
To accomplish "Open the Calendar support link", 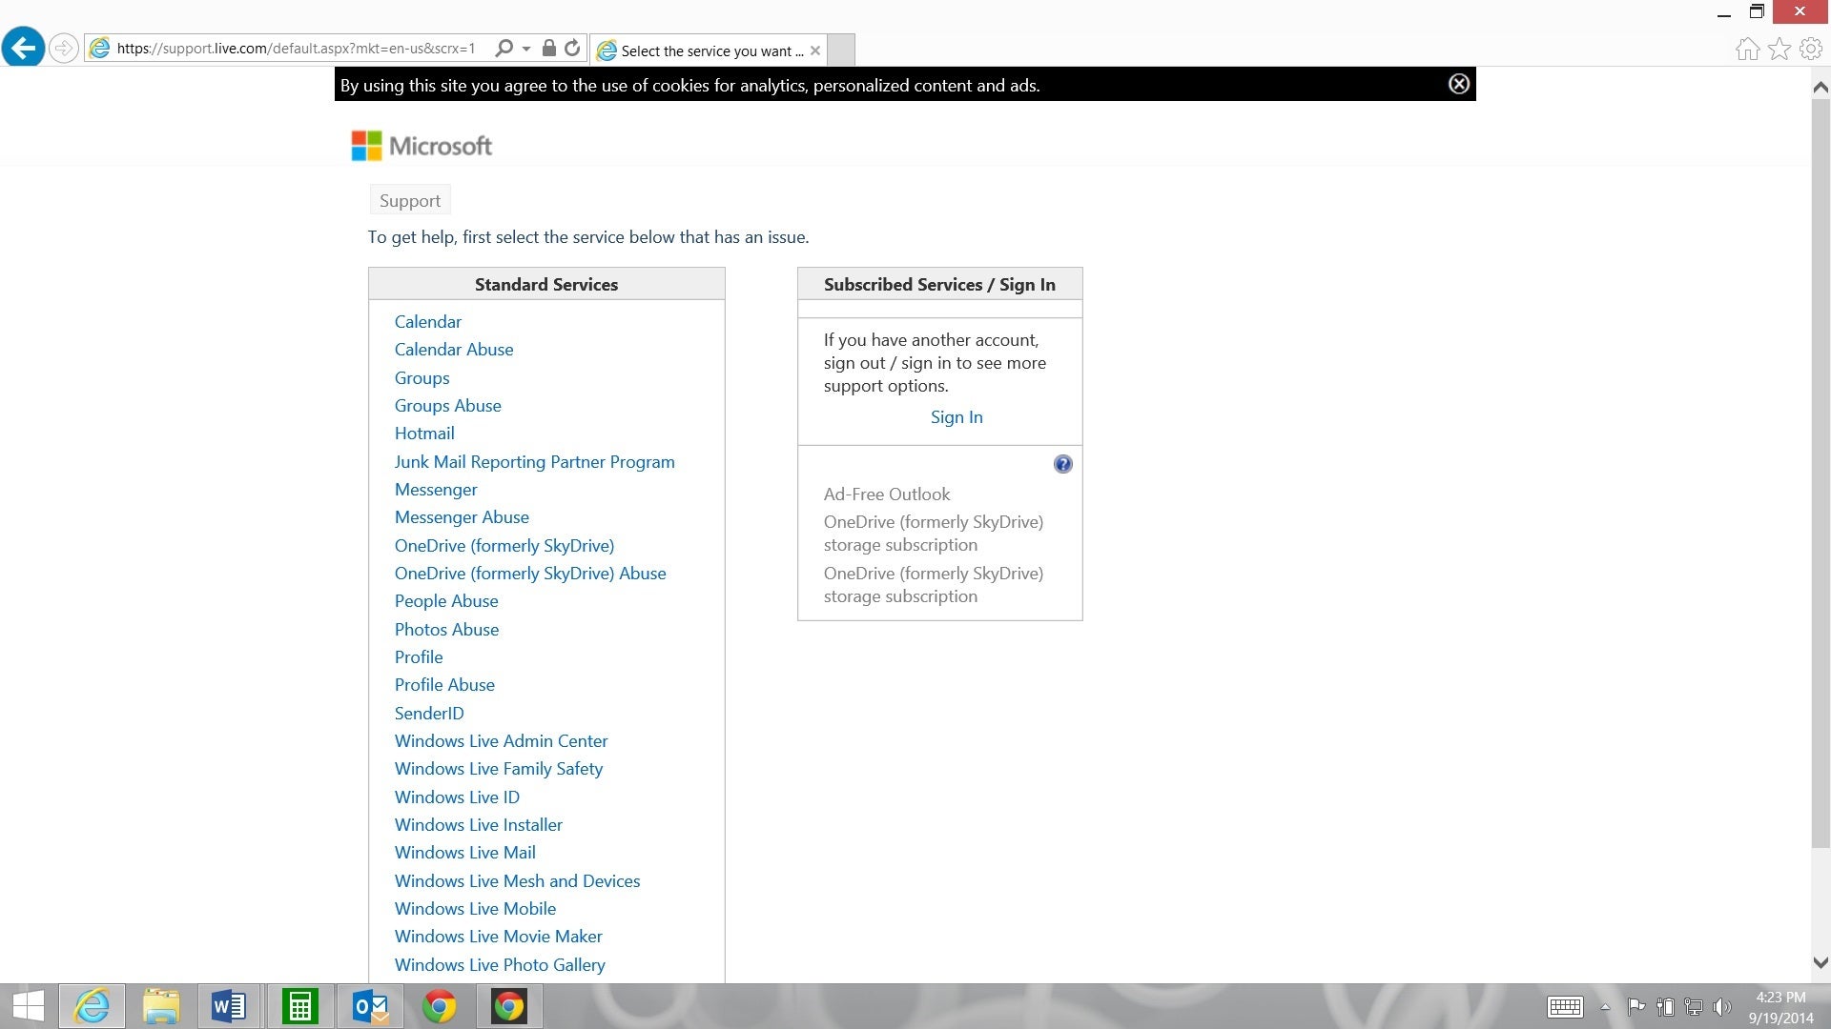I will coord(428,322).
